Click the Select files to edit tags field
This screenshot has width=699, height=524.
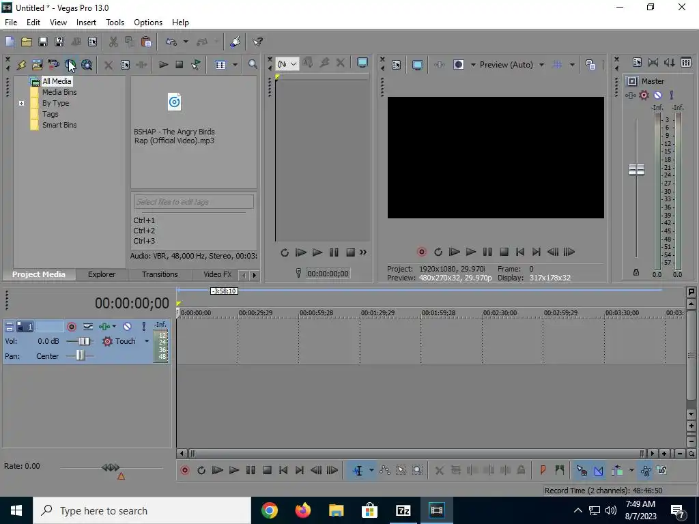(x=193, y=202)
